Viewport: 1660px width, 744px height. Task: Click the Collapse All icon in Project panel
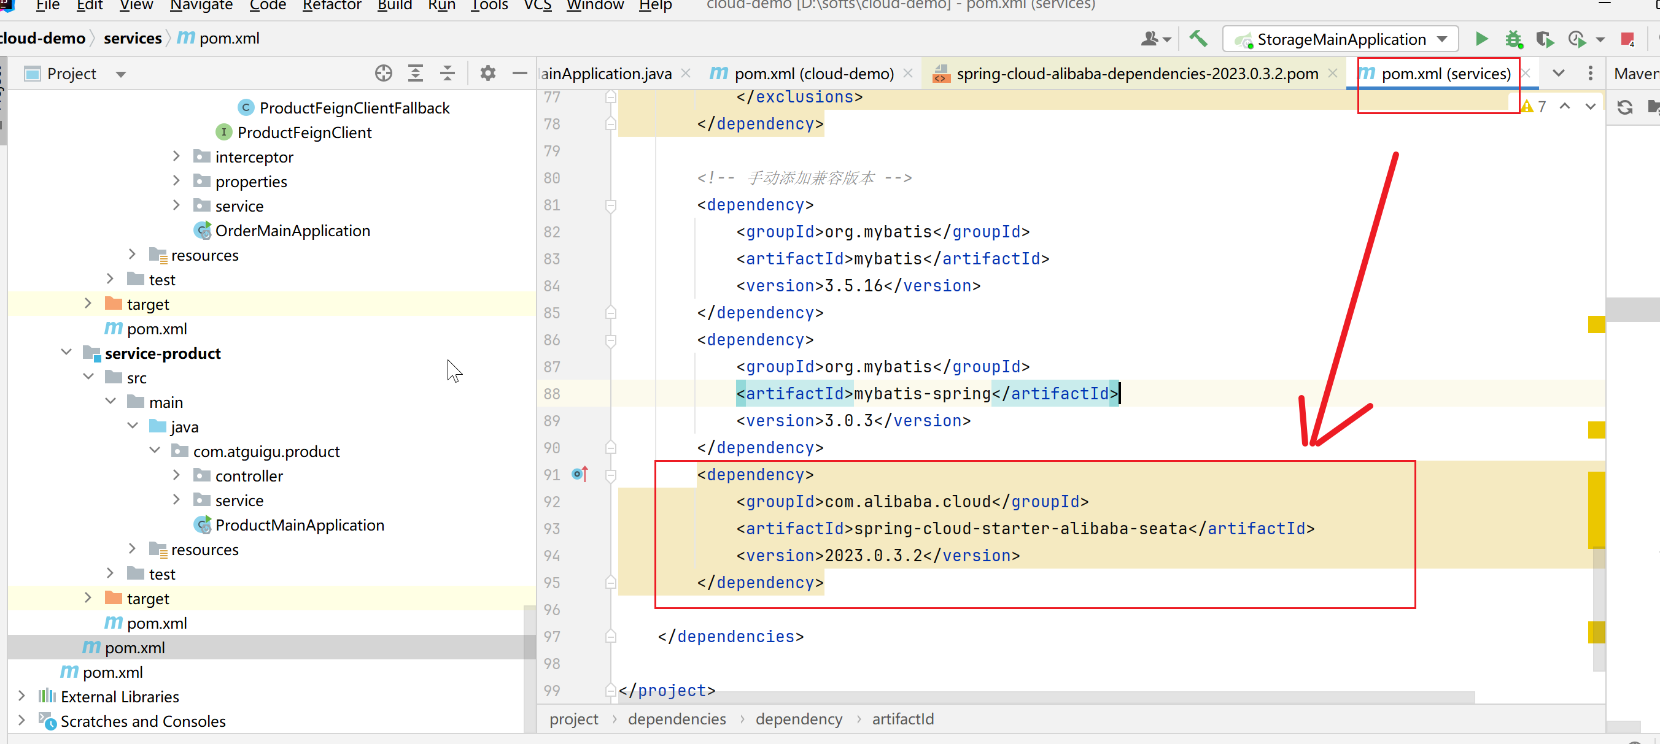point(447,74)
